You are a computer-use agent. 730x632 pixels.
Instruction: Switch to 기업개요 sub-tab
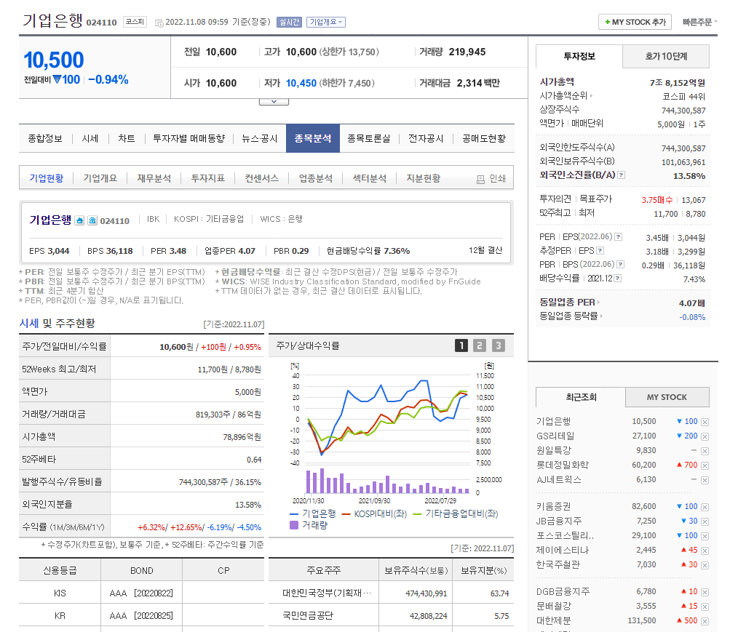100,179
